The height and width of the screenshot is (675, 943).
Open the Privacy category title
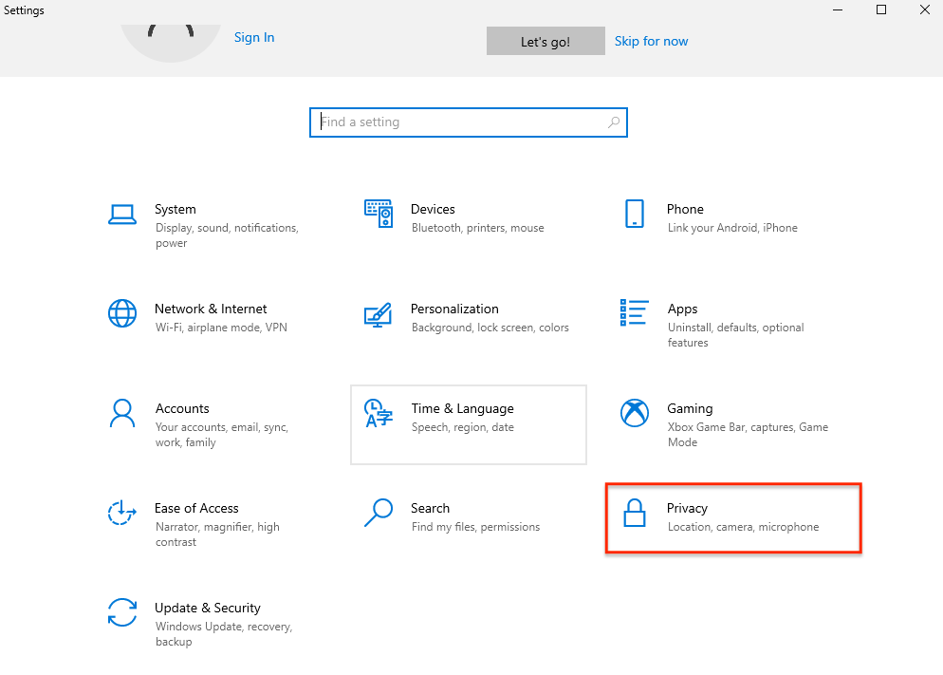pos(687,508)
